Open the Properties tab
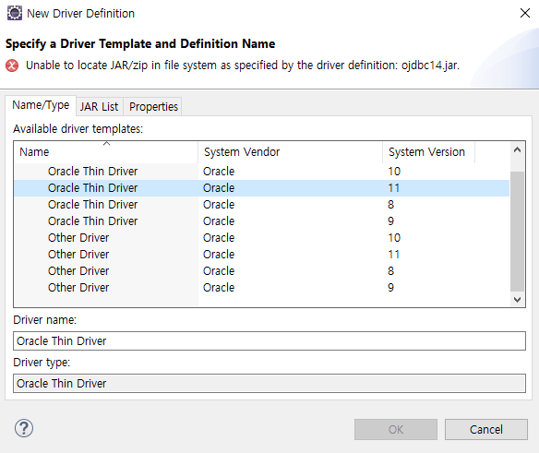539x453 pixels. click(153, 106)
